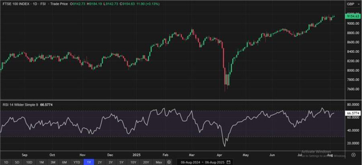Open the calendar date picker icon
Screen dimensions: 363x165
[x=229, y=162]
